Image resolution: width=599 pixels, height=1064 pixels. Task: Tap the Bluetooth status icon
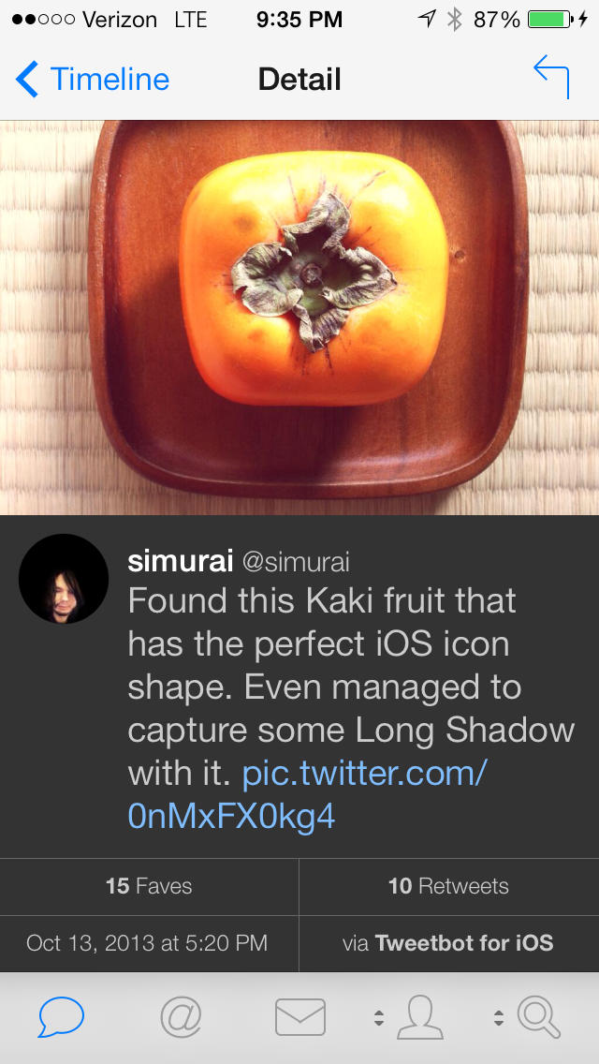(455, 19)
